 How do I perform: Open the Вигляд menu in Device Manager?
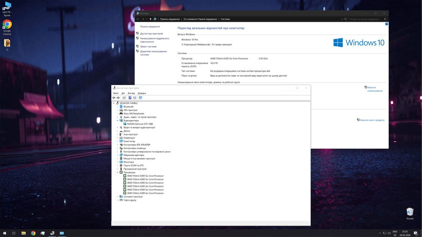pyautogui.click(x=131, y=93)
